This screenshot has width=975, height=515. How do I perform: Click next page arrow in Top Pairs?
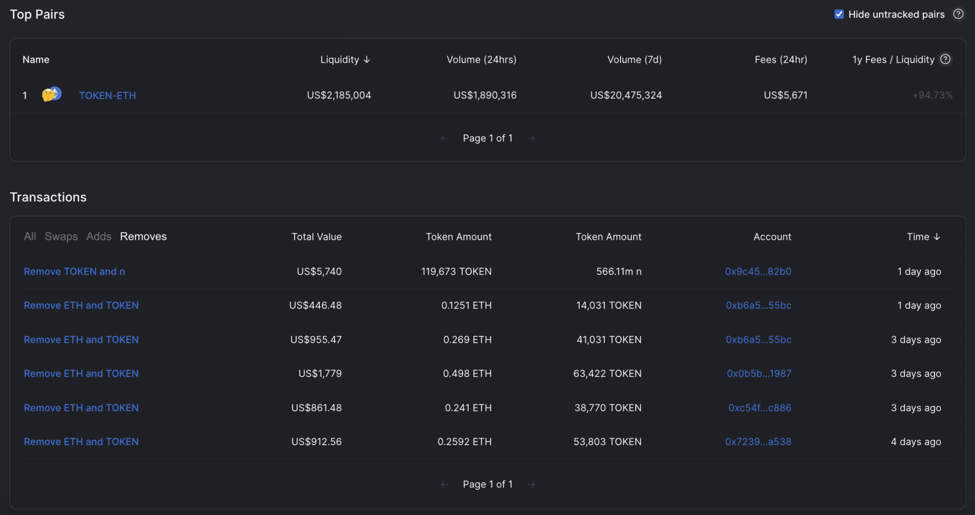tap(531, 139)
